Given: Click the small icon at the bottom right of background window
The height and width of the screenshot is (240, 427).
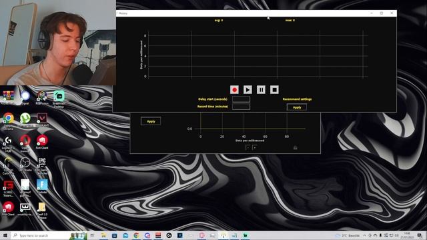Looking at the screenshot, I should click(295, 147).
